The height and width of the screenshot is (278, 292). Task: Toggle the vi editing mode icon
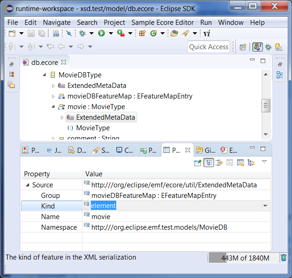[207, 34]
